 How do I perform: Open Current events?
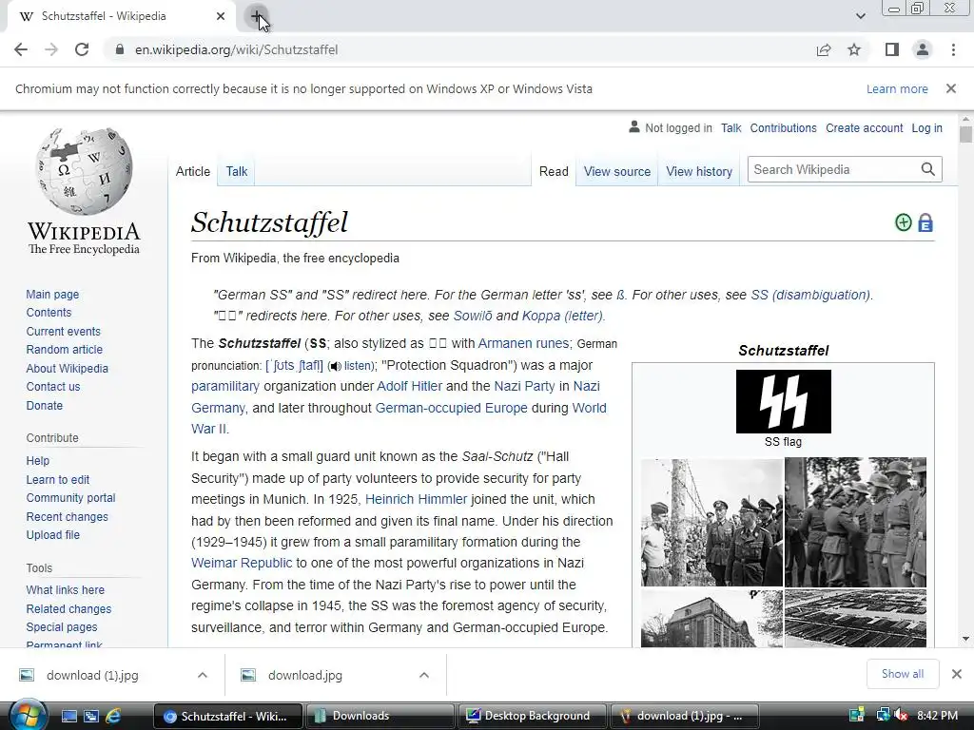[63, 331]
